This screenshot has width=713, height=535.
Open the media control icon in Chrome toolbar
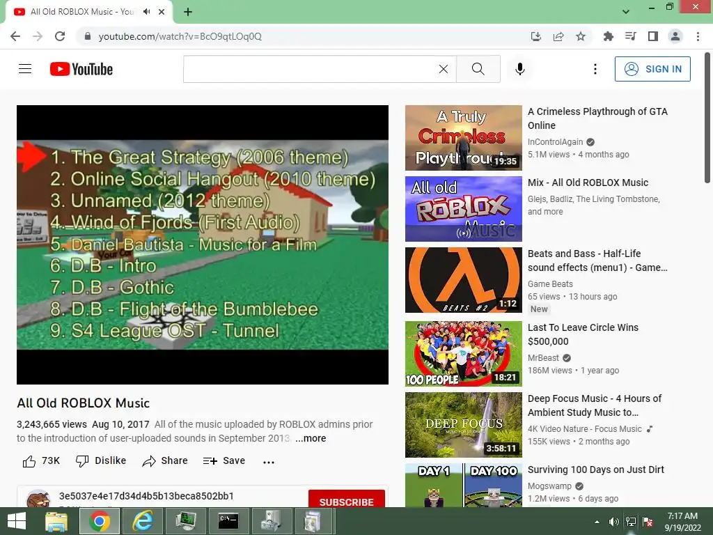click(x=631, y=36)
